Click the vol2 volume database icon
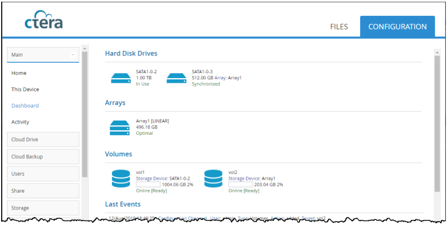The width and height of the screenshot is (447, 225). 213,179
